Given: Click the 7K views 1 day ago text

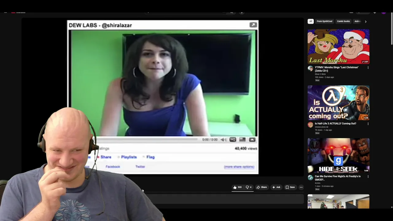Looking at the screenshot, I should pos(323,130).
